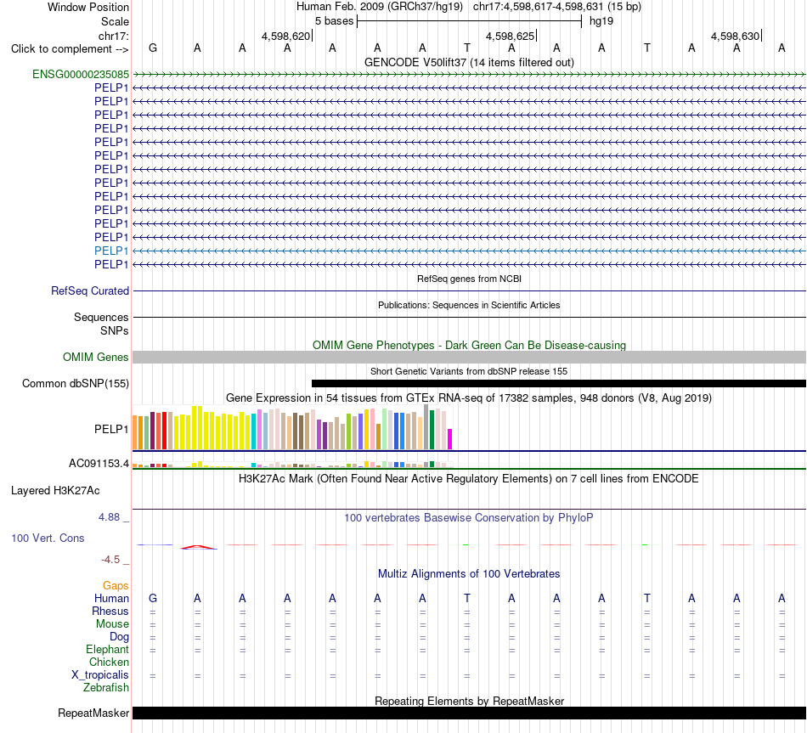
Task: Open the ENSG00000235085 gene label
Action: [x=81, y=74]
